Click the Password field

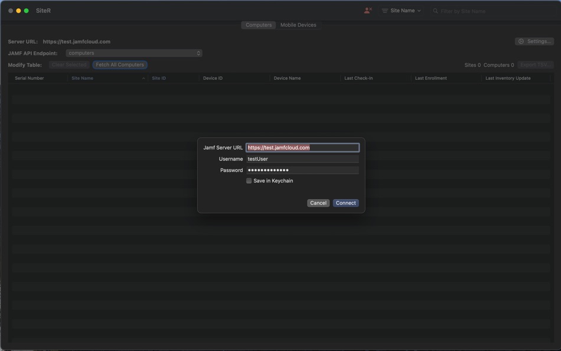coord(303,170)
